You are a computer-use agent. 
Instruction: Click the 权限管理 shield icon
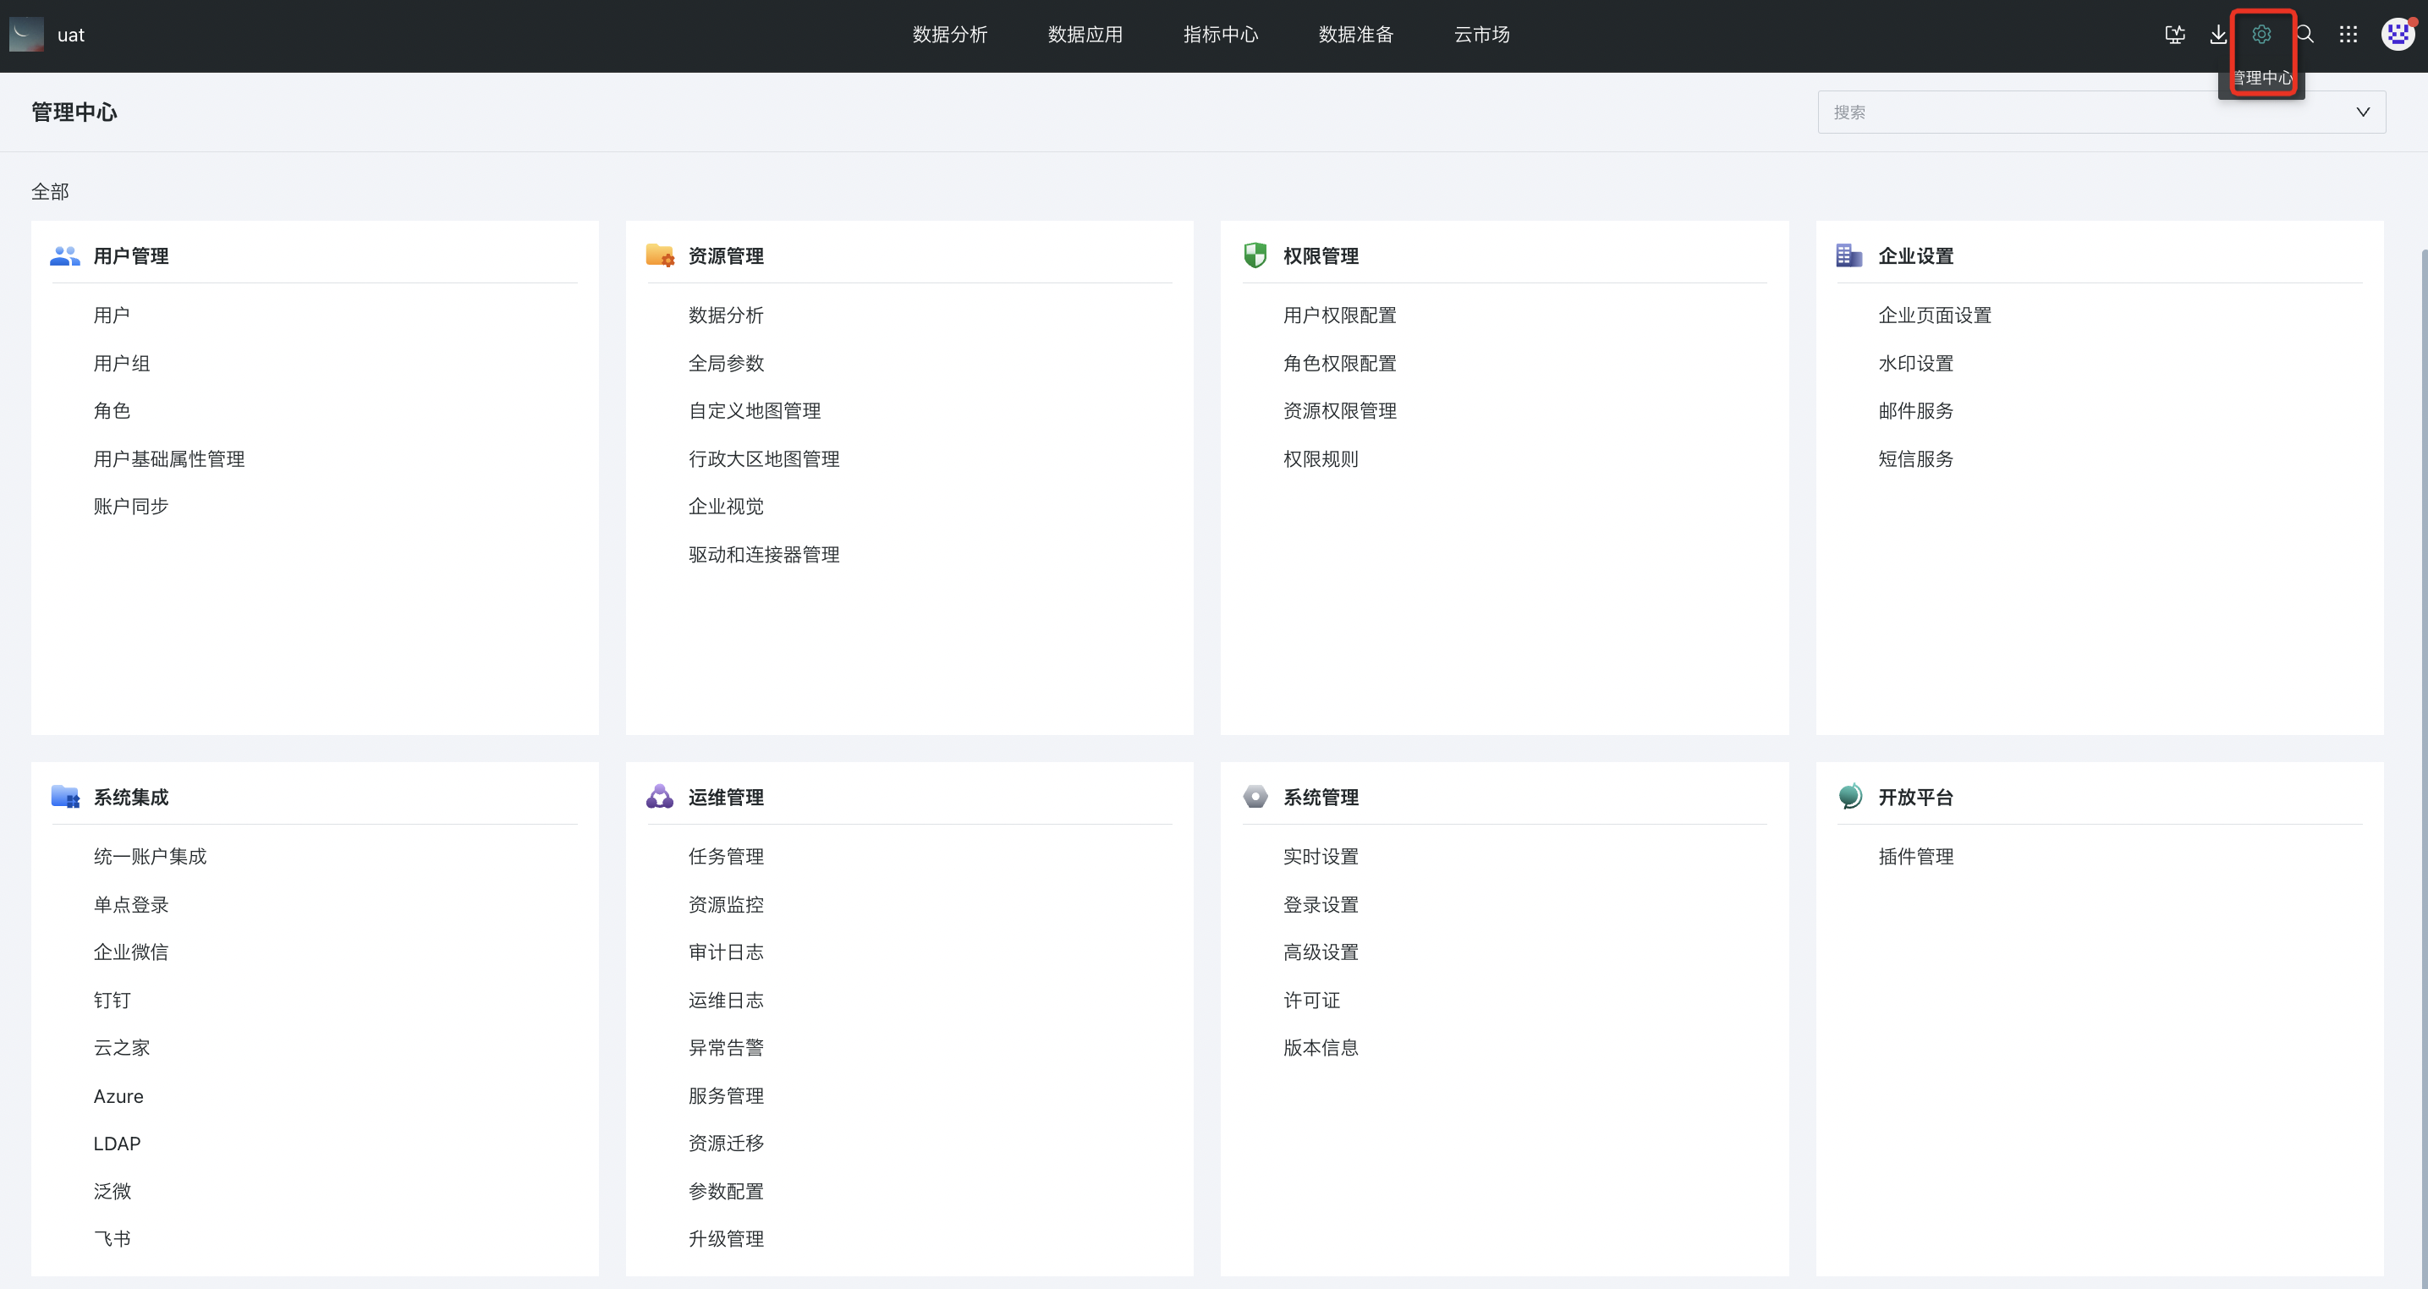1255,255
